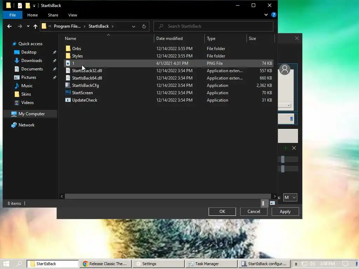This screenshot has width=359, height=269.
Task: Go forward using the Forward arrow
Action: (20, 26)
